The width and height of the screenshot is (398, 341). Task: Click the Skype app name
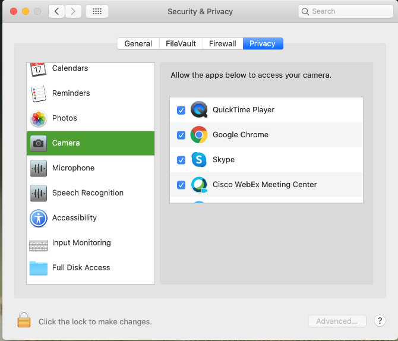click(223, 159)
